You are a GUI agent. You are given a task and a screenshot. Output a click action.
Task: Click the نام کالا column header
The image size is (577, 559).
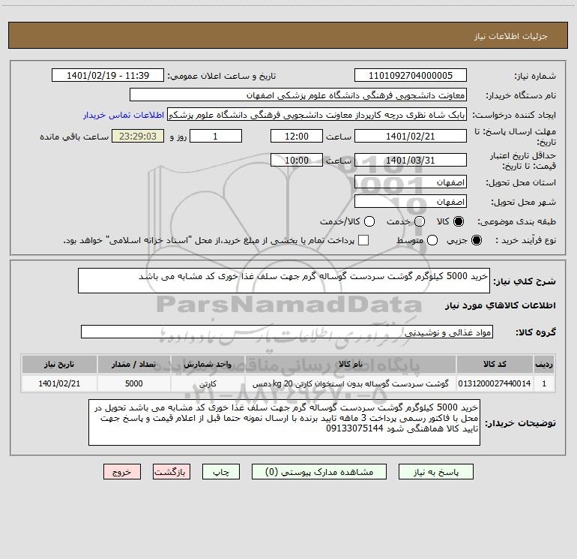(x=351, y=364)
